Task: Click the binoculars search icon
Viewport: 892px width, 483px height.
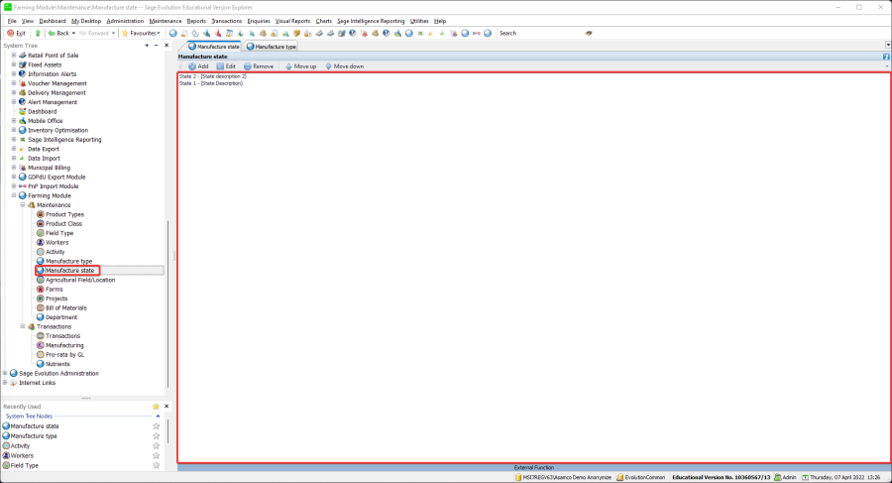Action: pyautogui.click(x=589, y=33)
